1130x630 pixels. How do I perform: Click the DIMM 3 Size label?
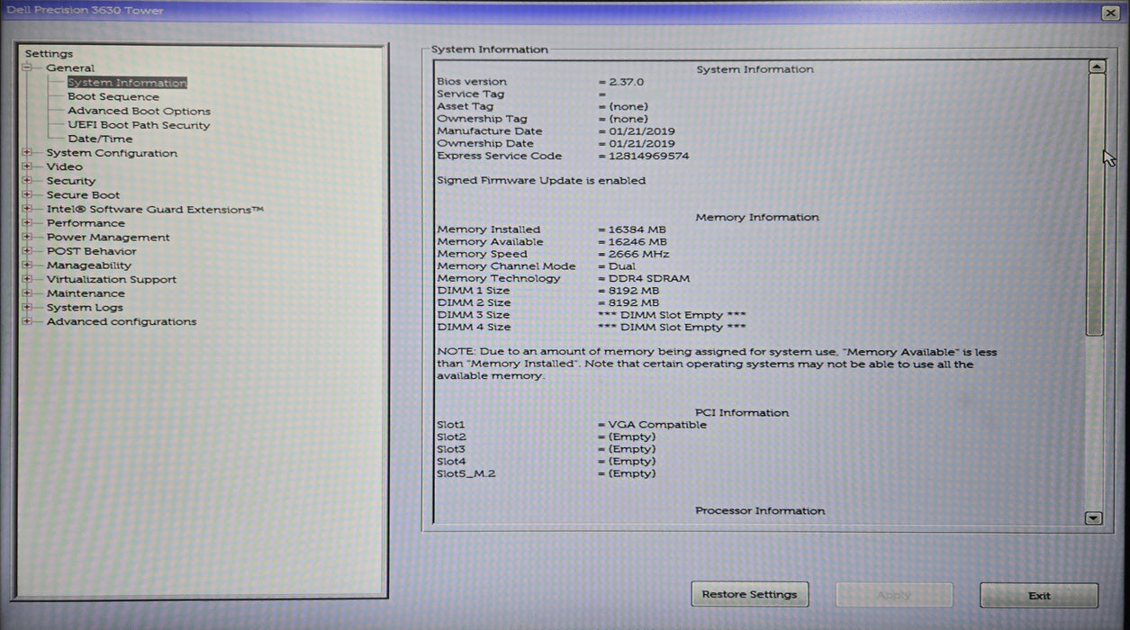(473, 315)
